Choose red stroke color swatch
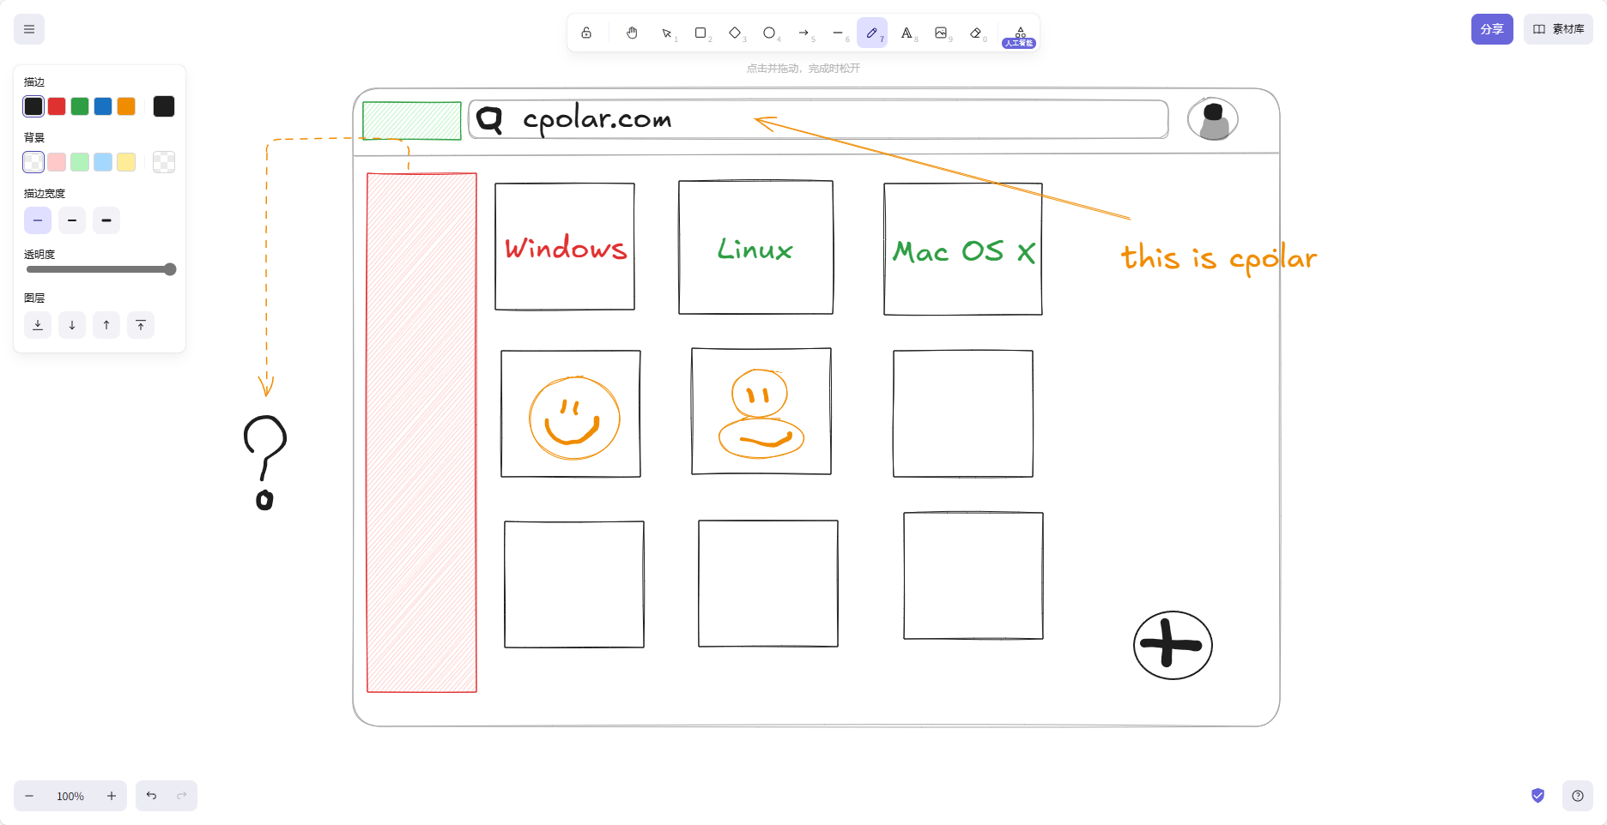1607x825 pixels. [57, 106]
